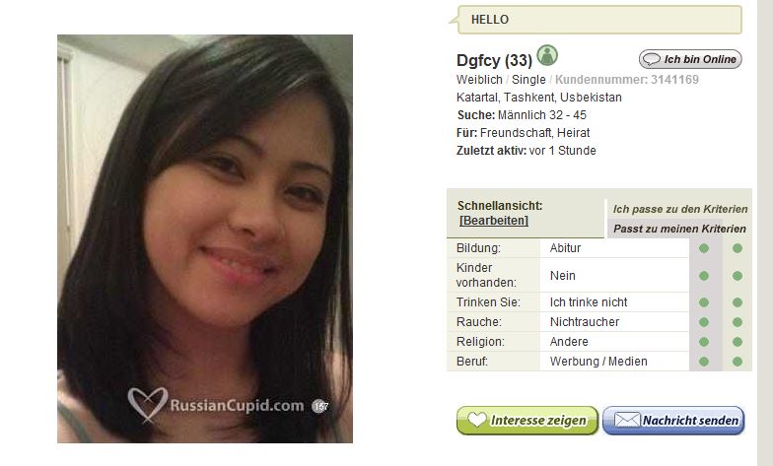
Task: Click the first green dot in Bildung row
Action: 704,248
